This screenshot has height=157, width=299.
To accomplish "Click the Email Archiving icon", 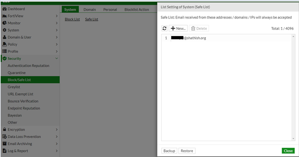I will tap(5, 144).
